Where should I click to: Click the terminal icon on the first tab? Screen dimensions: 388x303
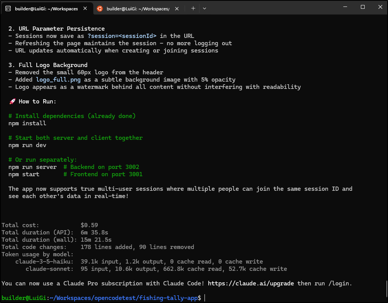(x=8, y=9)
